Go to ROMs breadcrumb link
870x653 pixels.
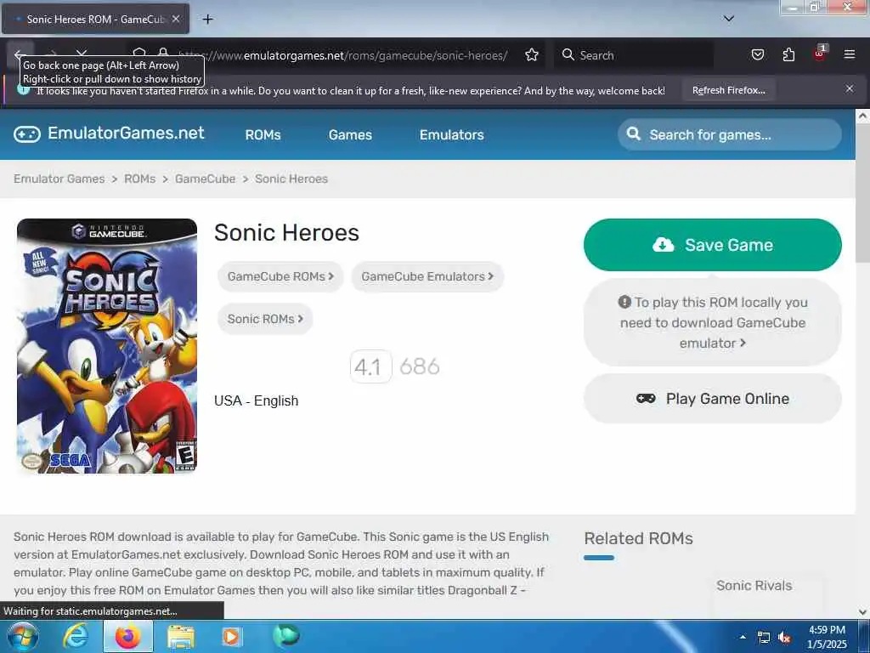pos(140,179)
